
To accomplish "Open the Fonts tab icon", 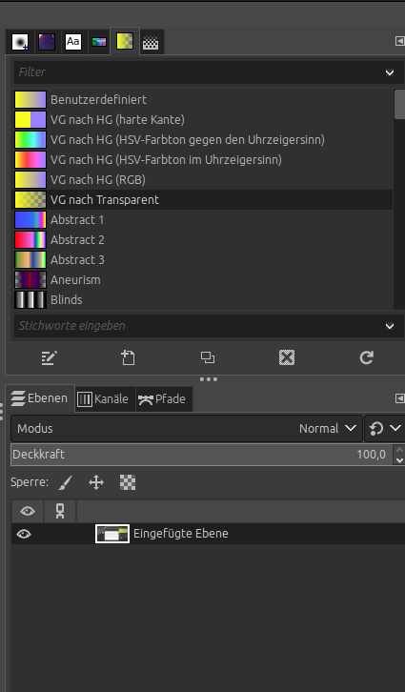I will (x=73, y=42).
